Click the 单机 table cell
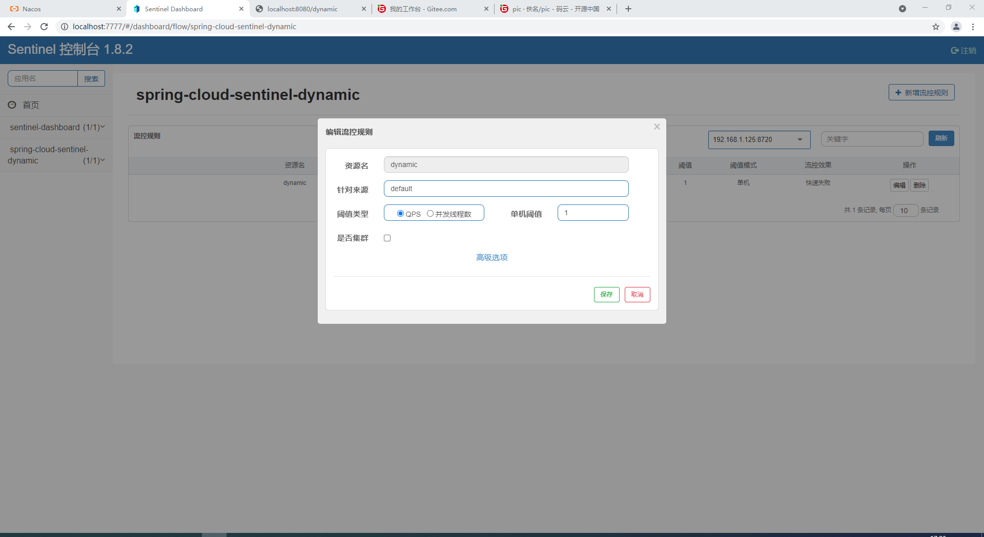This screenshot has width=984, height=537. coord(743,183)
